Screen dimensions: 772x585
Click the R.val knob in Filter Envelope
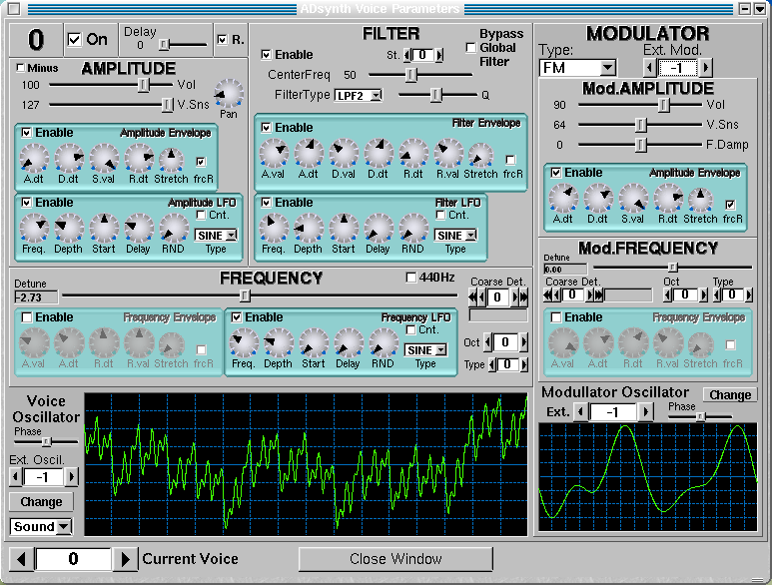click(x=448, y=153)
